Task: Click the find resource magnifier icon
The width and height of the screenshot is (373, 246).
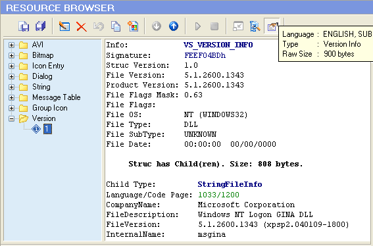Action: tap(255, 26)
